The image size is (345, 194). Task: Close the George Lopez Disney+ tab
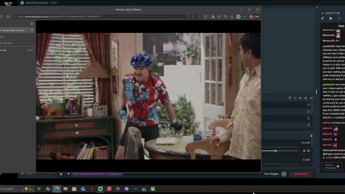tap(32, 30)
